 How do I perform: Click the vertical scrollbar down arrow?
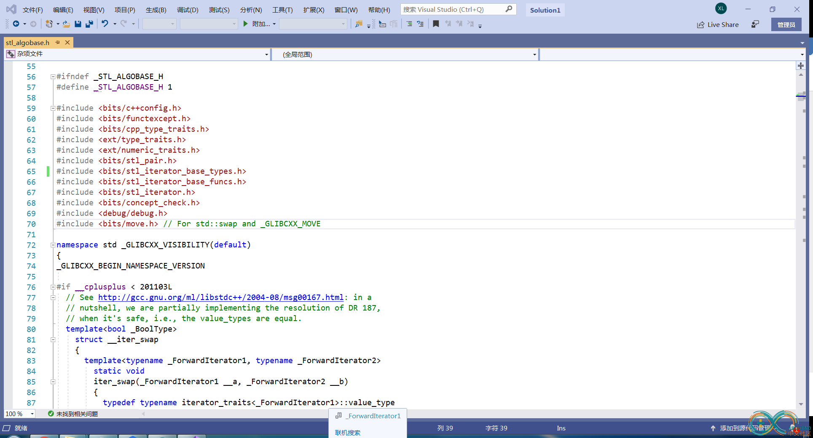click(x=801, y=404)
